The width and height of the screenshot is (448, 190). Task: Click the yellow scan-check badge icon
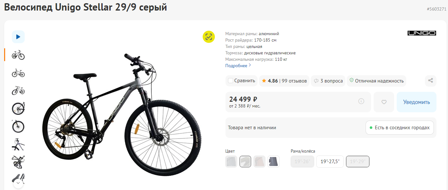click(208, 37)
